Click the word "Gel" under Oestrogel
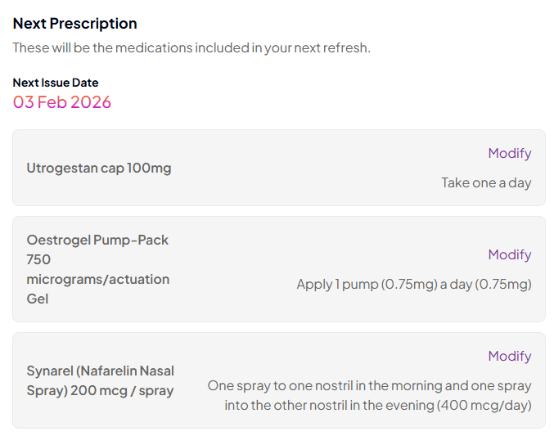The width and height of the screenshot is (554, 445). 38,299
